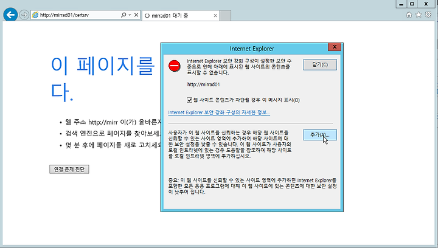Open Favorites with the star icon

coord(419,15)
